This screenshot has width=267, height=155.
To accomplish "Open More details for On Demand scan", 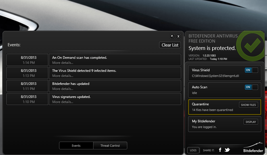I will [x=63, y=63].
